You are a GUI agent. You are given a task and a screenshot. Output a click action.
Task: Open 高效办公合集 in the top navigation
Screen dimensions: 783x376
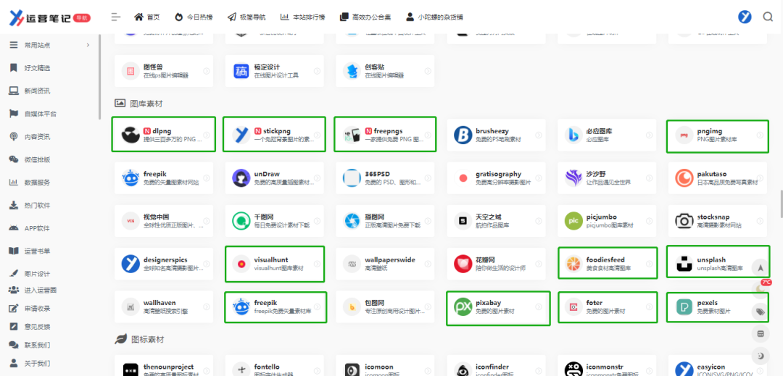365,17
